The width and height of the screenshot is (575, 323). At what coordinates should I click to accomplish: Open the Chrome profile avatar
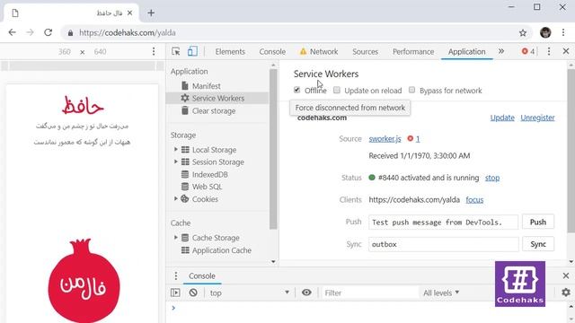pos(545,32)
